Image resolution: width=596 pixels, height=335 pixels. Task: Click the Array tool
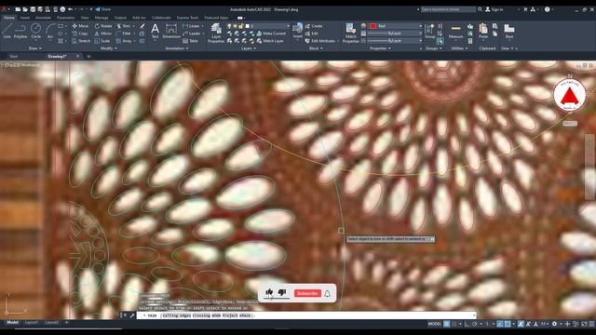[124, 41]
